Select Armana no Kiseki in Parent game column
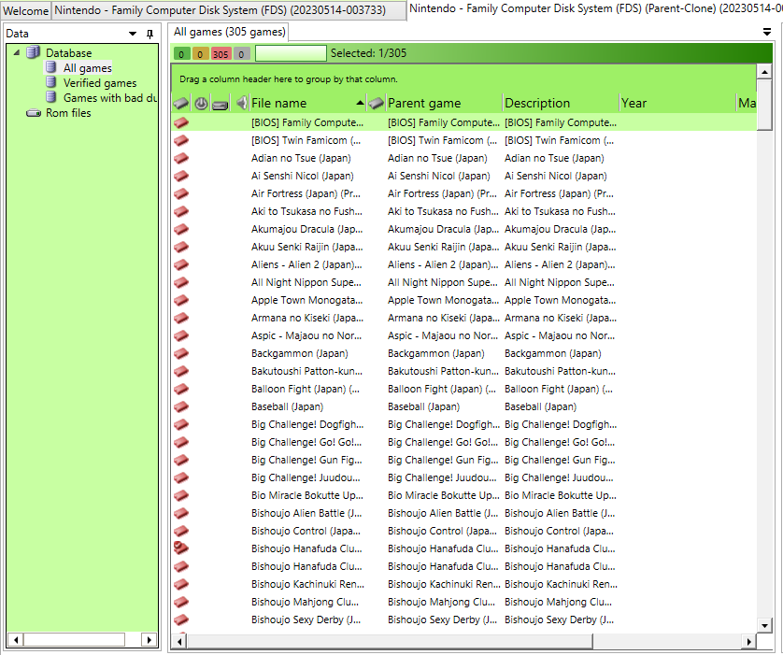 [x=444, y=318]
